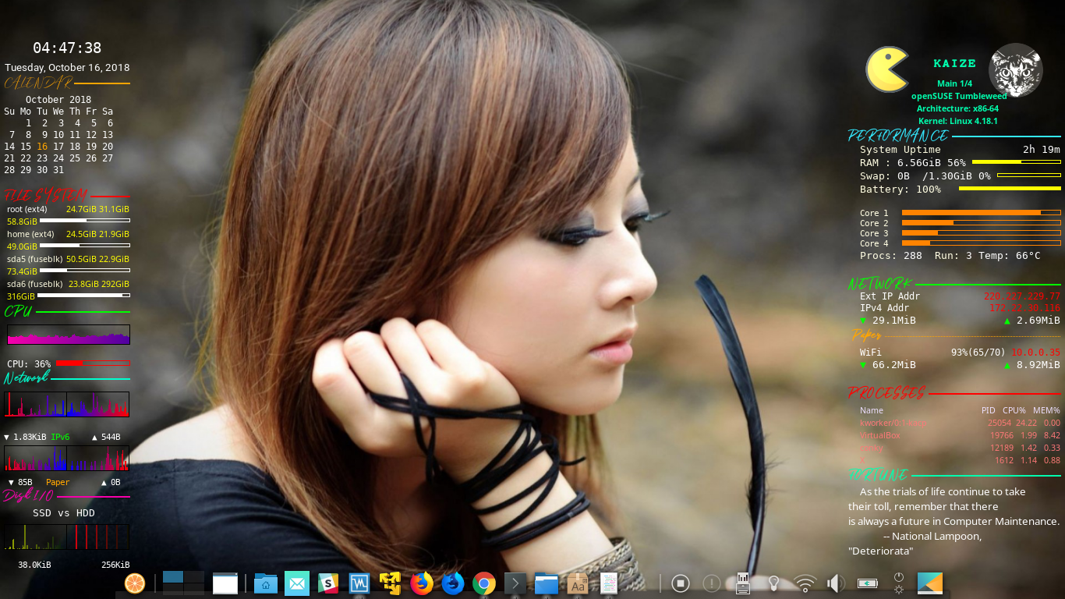Click the Battery 100% yellow bar

[x=1010, y=189]
